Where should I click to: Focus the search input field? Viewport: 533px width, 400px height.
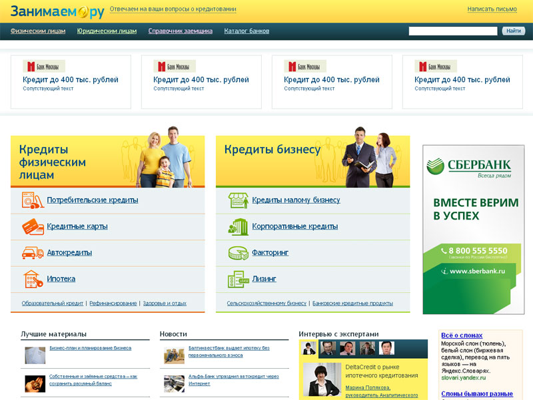(452, 31)
